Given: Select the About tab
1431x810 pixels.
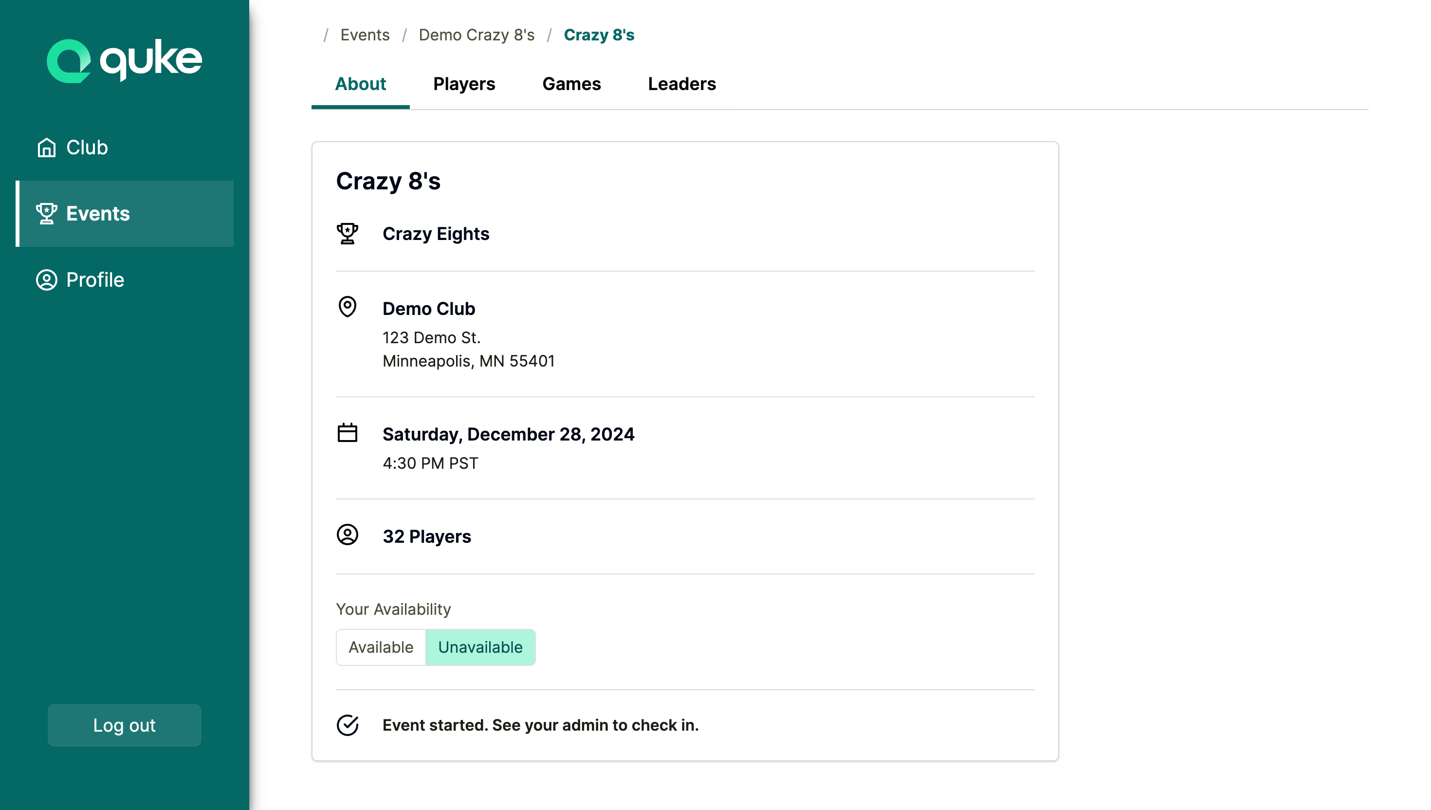Looking at the screenshot, I should click(x=360, y=84).
